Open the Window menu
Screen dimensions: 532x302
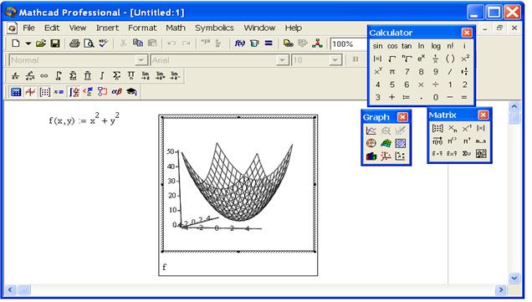tap(259, 28)
